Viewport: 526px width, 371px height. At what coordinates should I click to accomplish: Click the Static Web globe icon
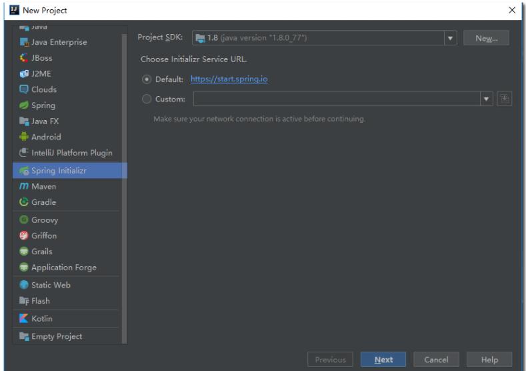click(24, 285)
